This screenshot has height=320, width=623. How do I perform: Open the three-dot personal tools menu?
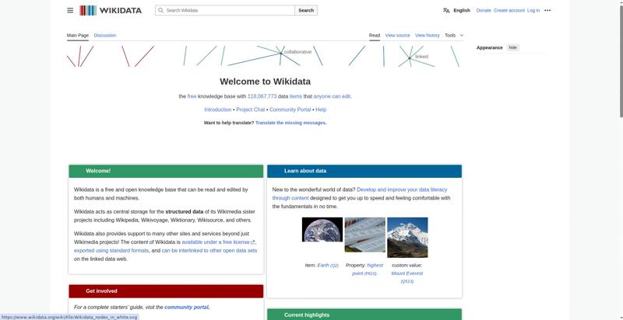click(x=547, y=10)
